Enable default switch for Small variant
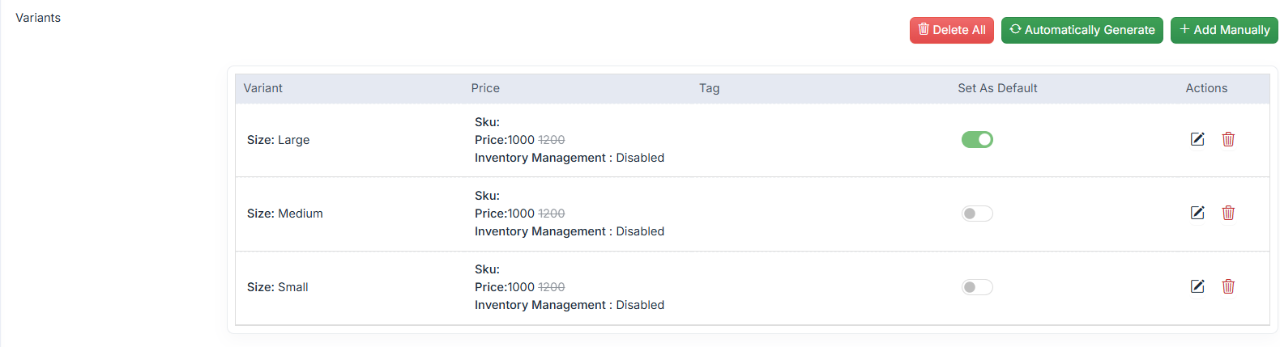The height and width of the screenshot is (347, 1280). (977, 287)
